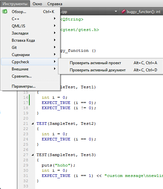Expand the Внешние submenu

tap(30, 69)
